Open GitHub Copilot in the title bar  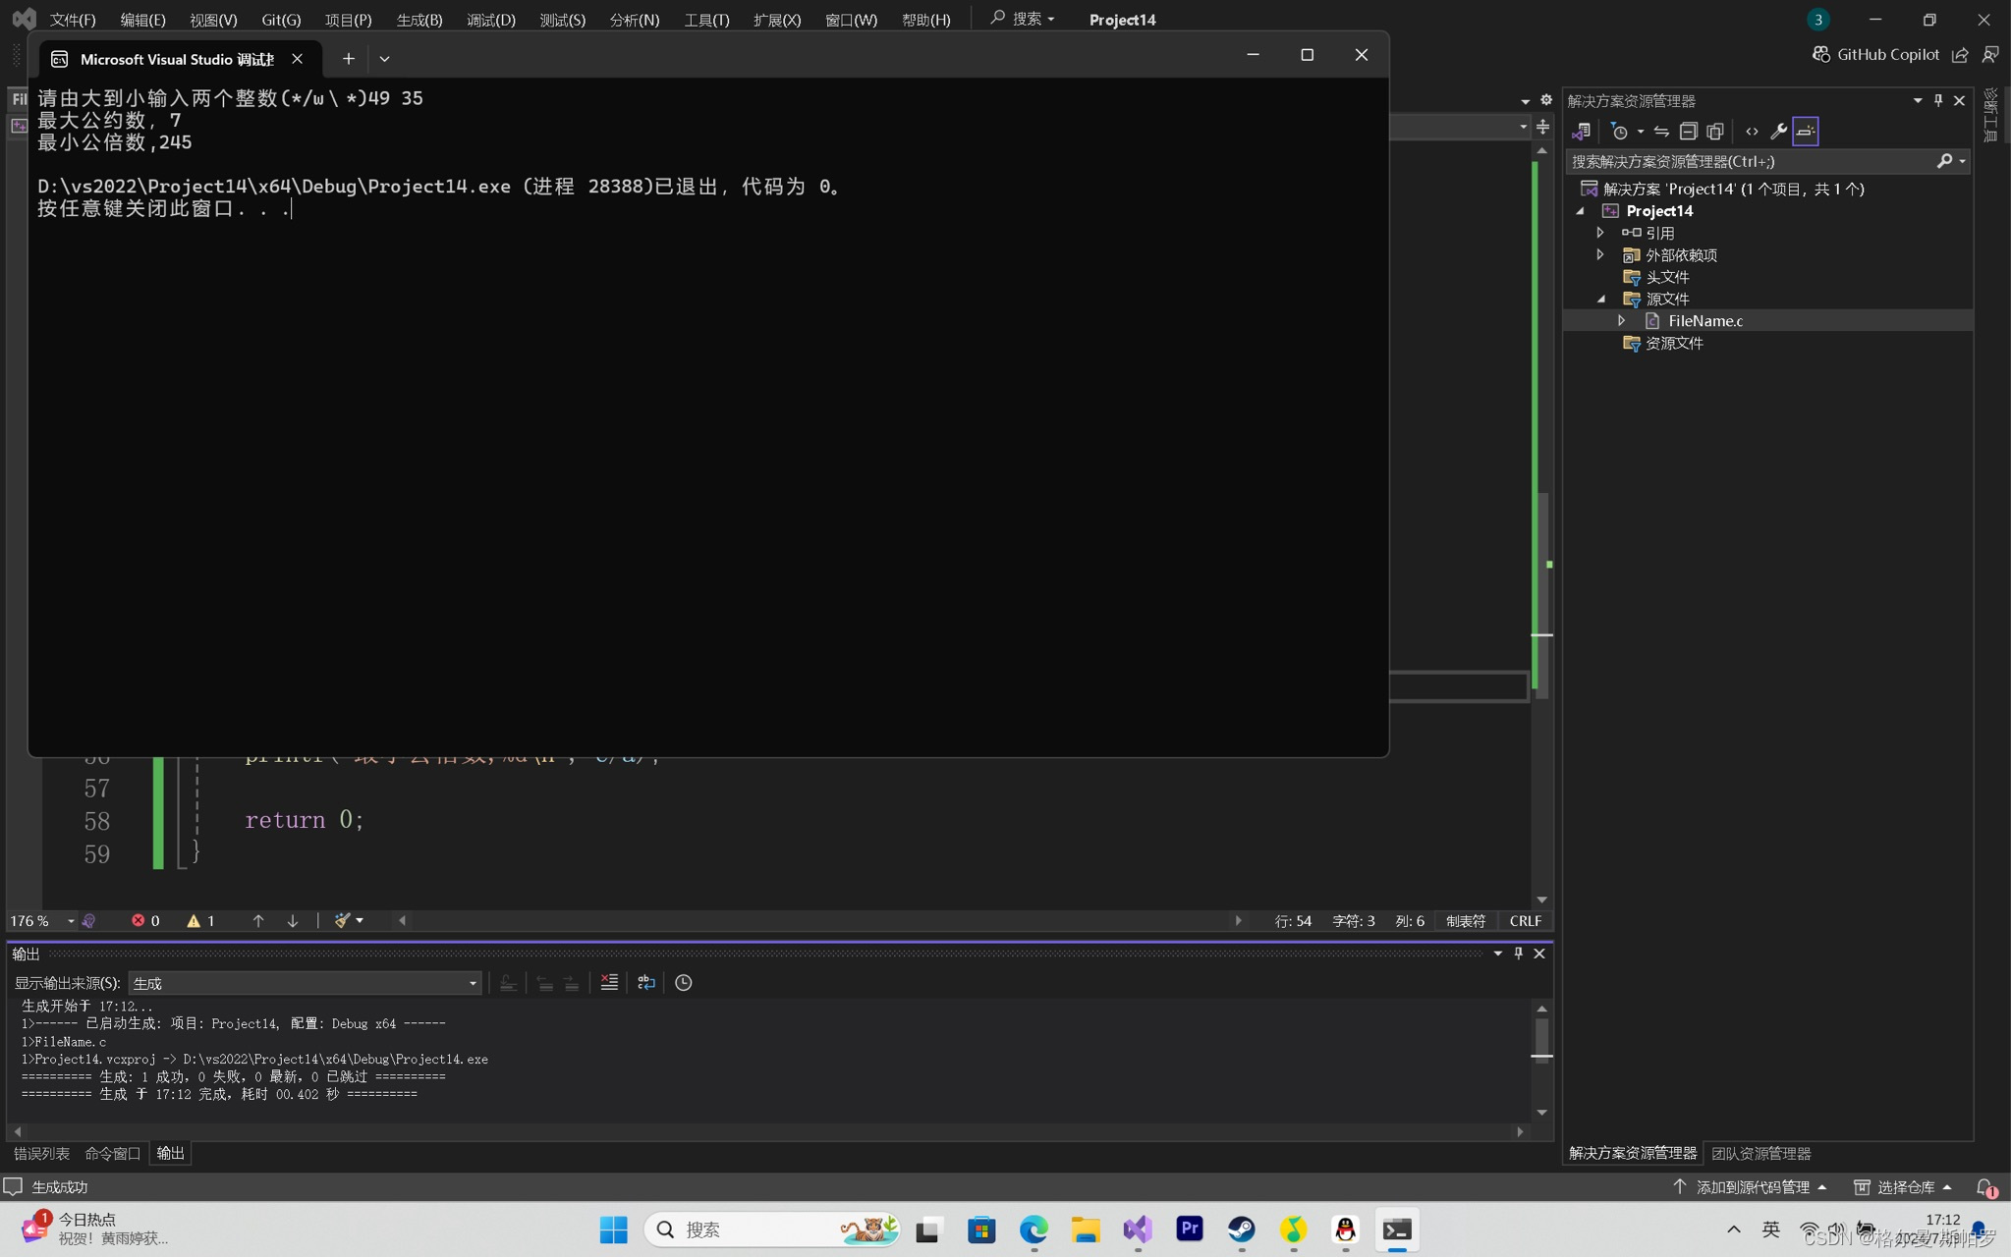[x=1875, y=54]
